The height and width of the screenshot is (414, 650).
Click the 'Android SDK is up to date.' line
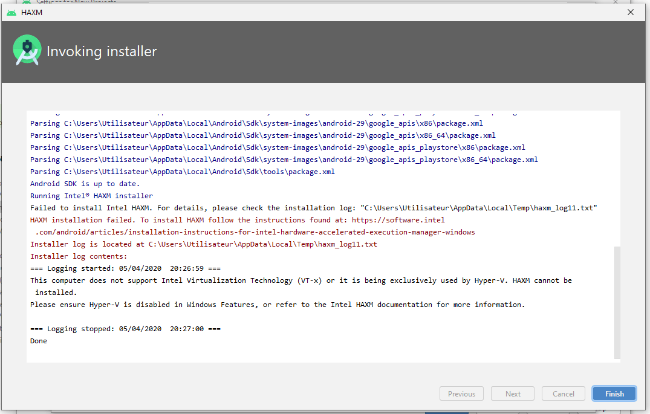pyautogui.click(x=85, y=184)
